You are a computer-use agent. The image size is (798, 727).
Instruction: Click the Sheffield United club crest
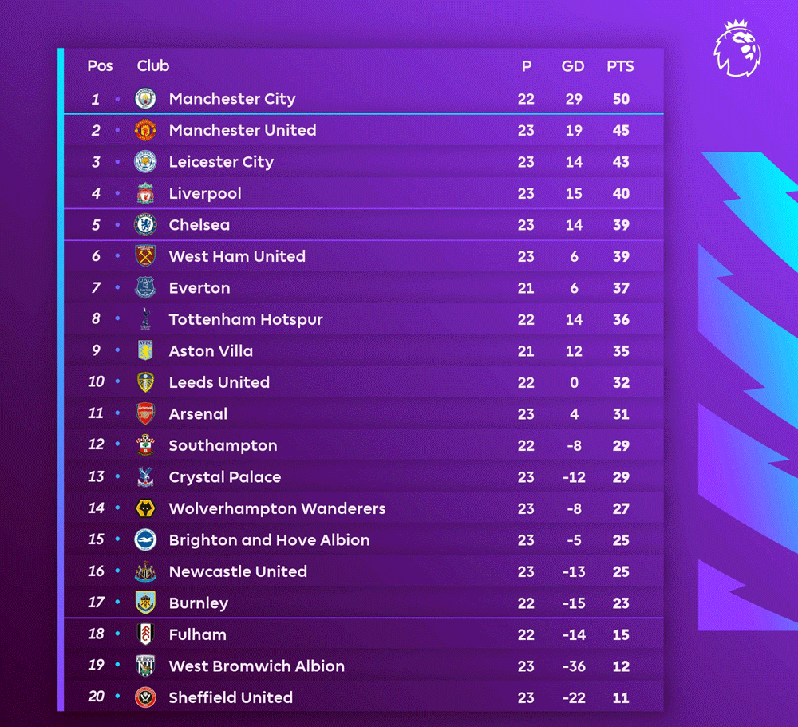[145, 697]
